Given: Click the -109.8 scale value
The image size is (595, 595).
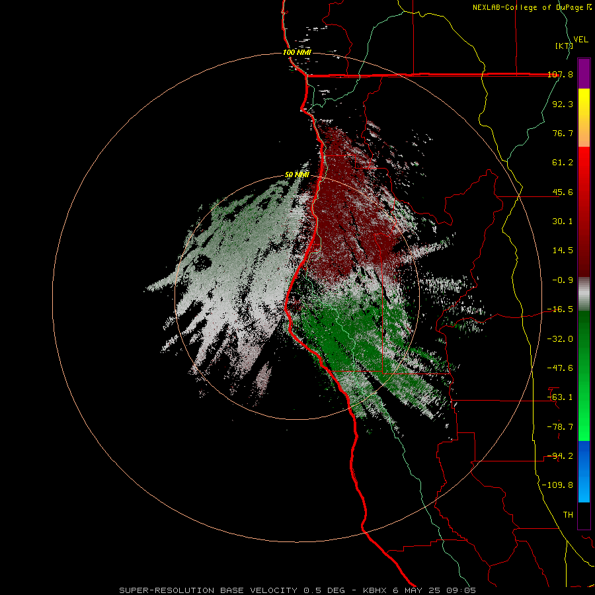Looking at the screenshot, I should (558, 485).
